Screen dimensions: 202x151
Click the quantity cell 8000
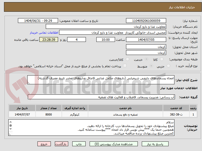[x=49, y=114]
